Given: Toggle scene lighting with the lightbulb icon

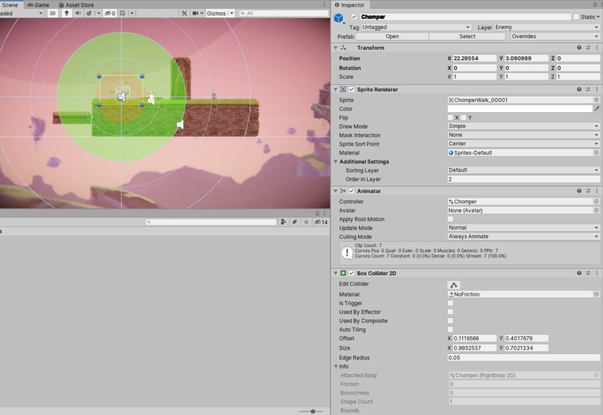Looking at the screenshot, I should pyautogui.click(x=67, y=13).
